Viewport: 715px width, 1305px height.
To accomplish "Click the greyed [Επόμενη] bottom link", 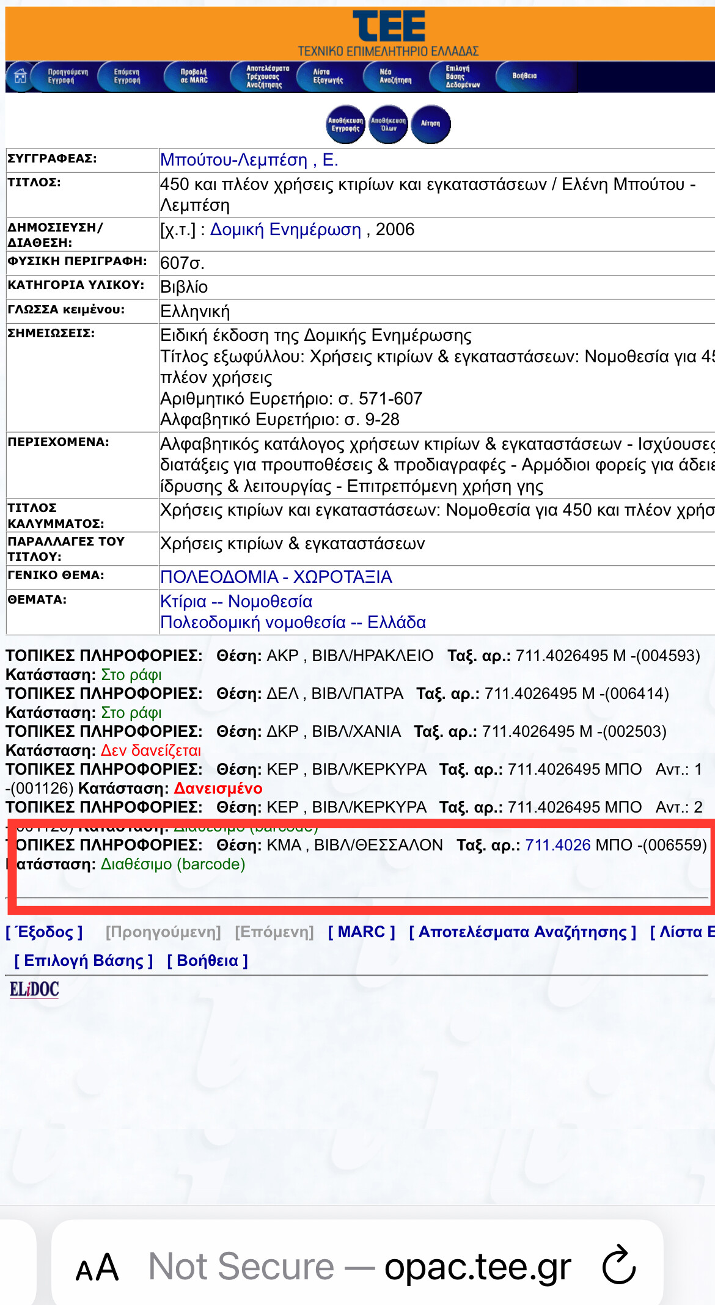I will (274, 932).
